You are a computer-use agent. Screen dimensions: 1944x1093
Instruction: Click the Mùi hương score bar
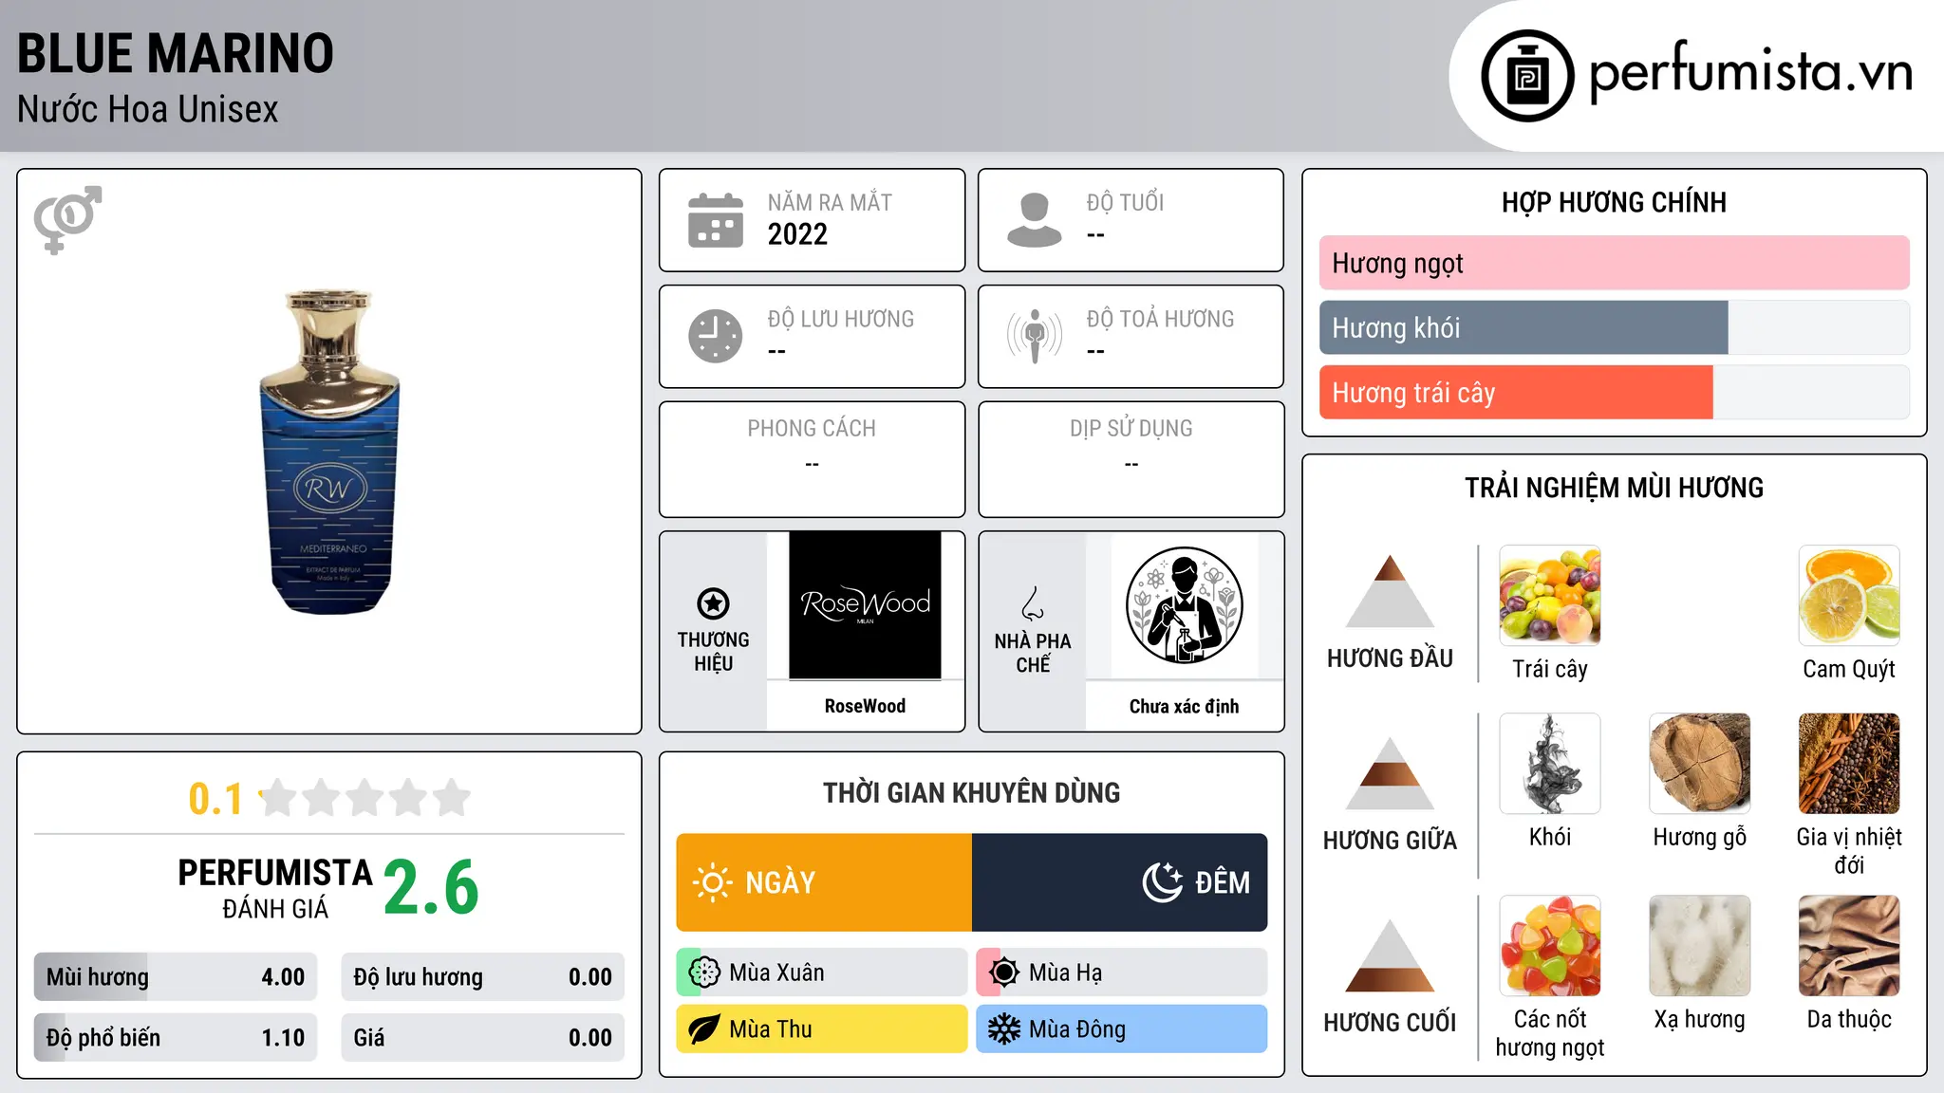pos(176,977)
